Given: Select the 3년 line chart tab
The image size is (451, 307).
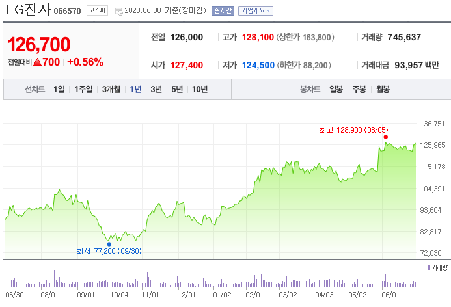Looking at the screenshot, I should coord(156,89).
